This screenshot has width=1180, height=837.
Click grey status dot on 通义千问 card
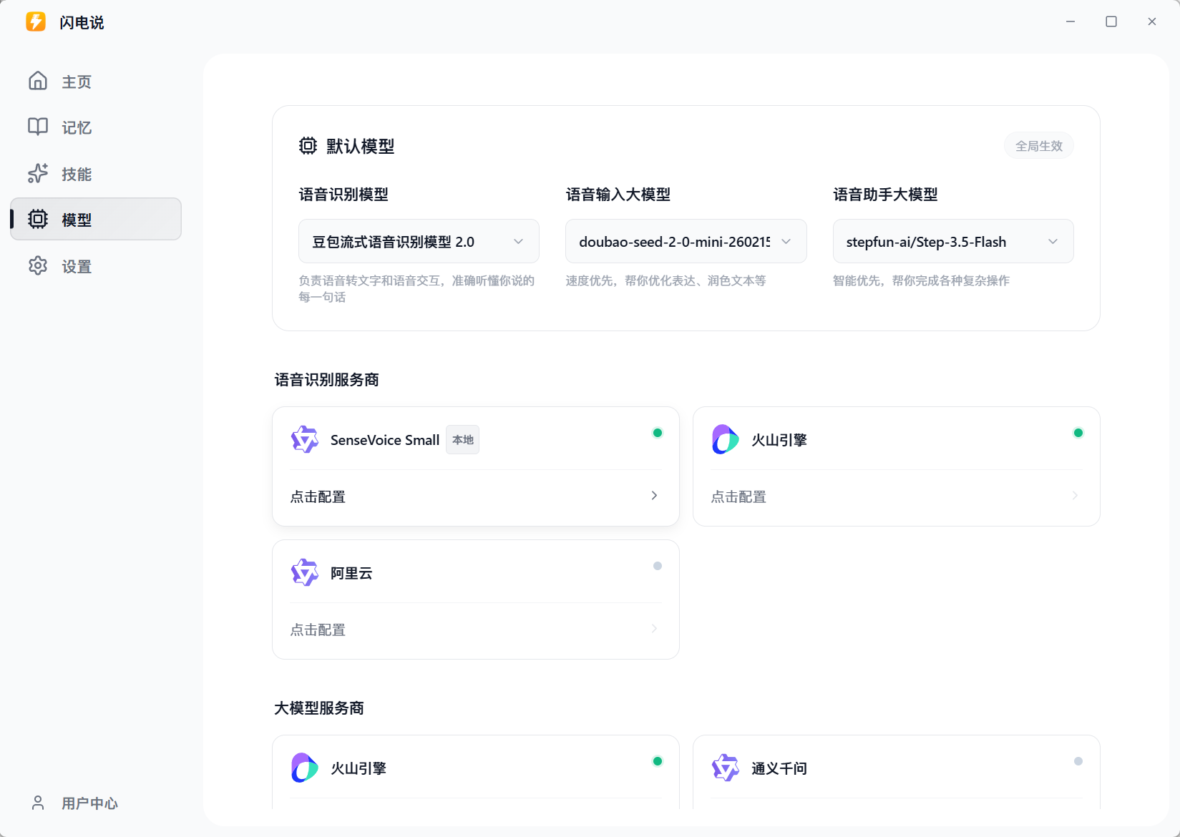coord(1078,761)
